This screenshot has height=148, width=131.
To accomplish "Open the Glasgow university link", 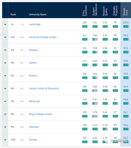I will click(33, 50).
